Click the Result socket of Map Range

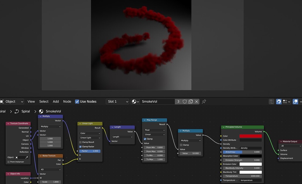point(167,124)
